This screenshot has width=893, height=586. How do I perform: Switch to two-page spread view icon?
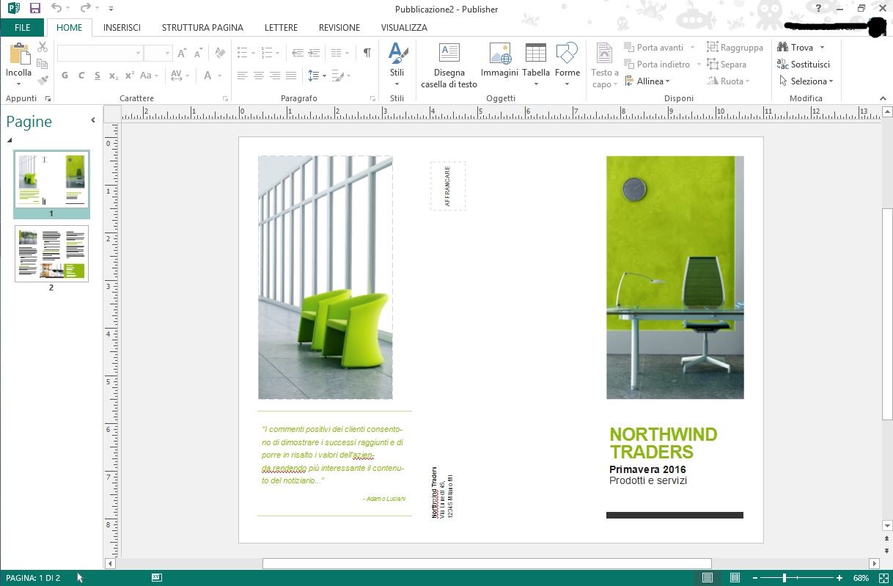click(735, 578)
